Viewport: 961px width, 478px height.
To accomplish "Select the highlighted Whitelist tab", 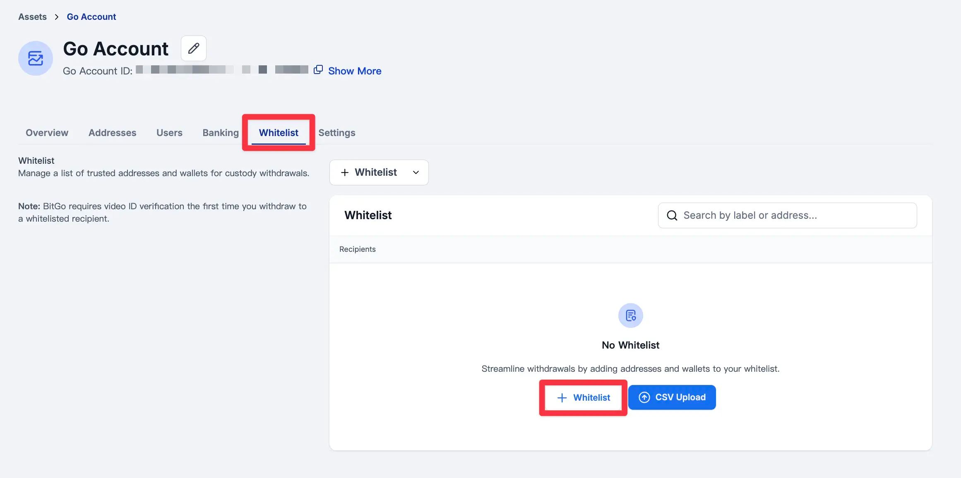I will click(x=279, y=133).
